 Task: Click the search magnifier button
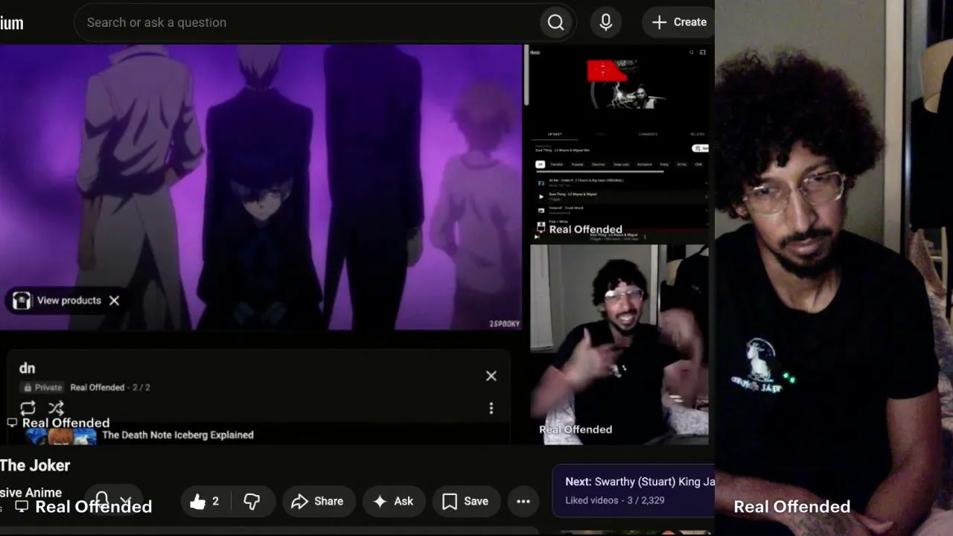click(x=556, y=22)
